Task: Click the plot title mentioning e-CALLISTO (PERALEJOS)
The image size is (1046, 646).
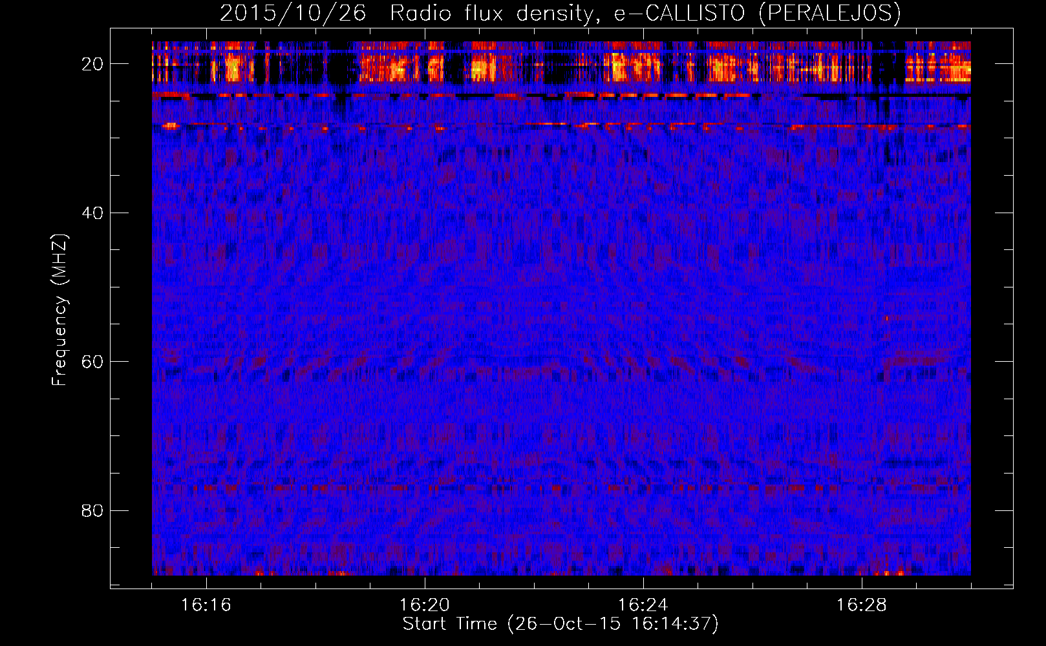Action: click(x=560, y=13)
